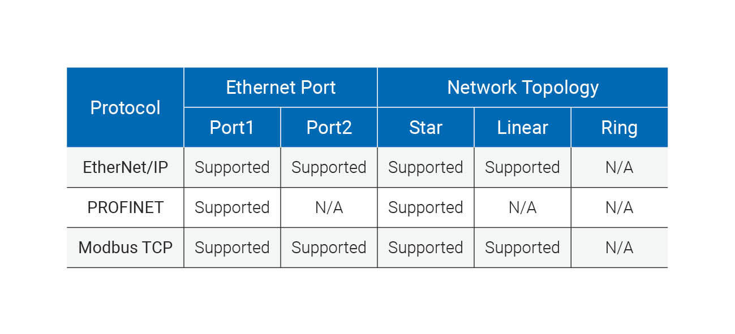Select the Linear column header
Screen dimensions: 735x334
(522, 127)
